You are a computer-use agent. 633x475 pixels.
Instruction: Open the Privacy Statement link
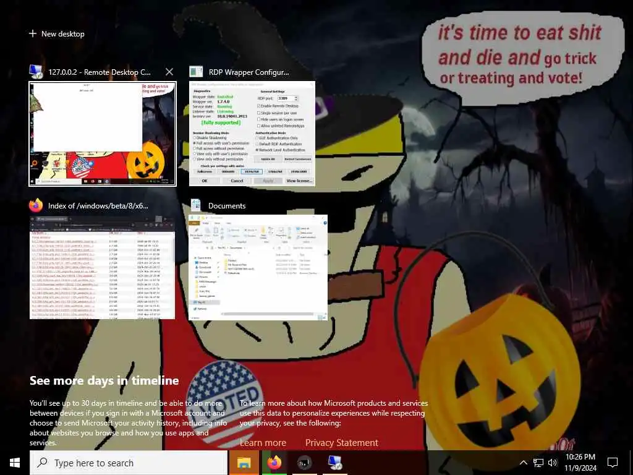(341, 443)
